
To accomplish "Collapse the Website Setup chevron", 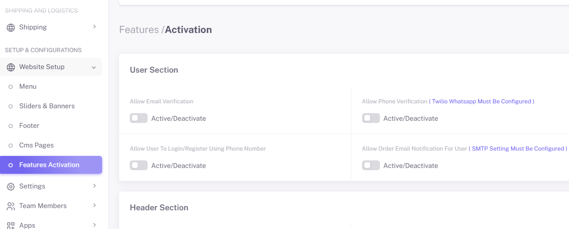I will [x=94, y=67].
